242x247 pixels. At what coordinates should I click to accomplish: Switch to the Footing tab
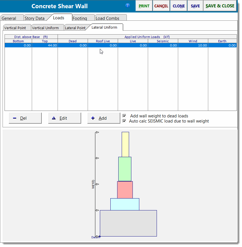tap(80, 18)
